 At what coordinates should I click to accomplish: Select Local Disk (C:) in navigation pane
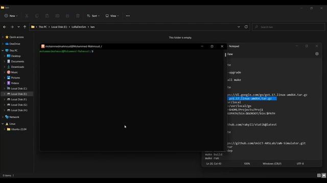(19, 88)
